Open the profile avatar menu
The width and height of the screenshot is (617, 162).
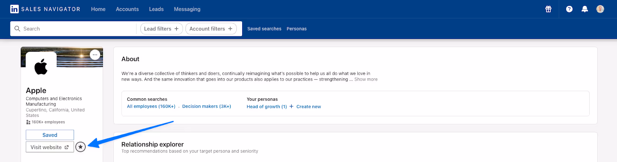point(600,9)
